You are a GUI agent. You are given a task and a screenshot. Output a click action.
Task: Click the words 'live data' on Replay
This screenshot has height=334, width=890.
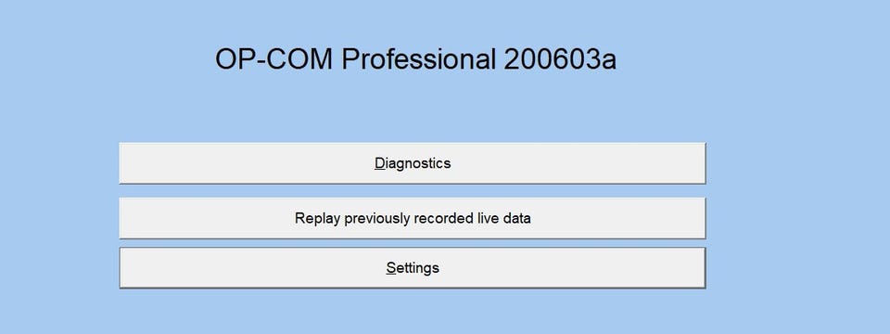[502, 218]
